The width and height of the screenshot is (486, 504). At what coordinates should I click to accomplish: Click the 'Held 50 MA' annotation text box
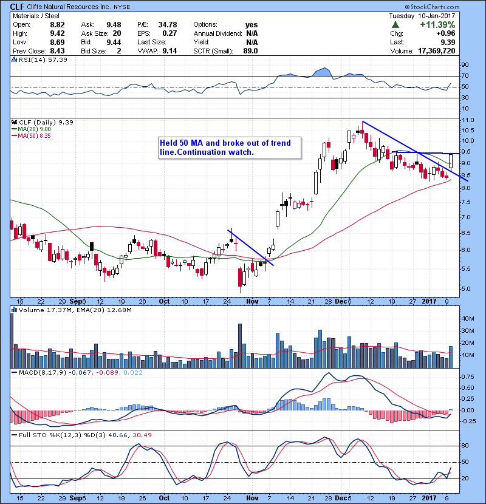tap(230, 148)
